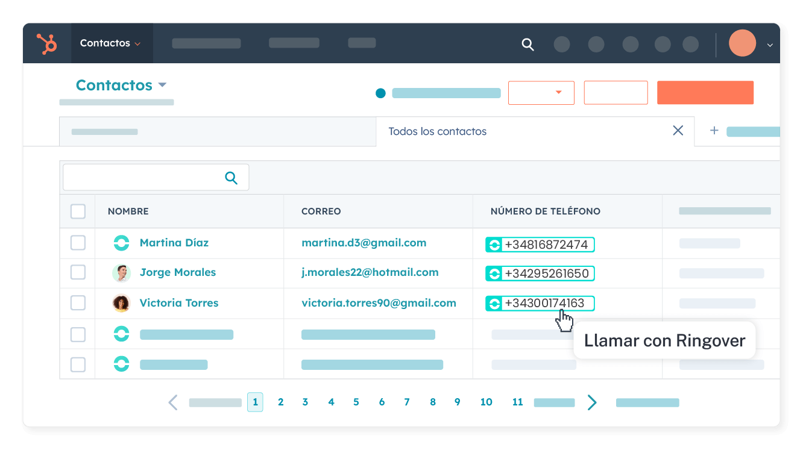Image resolution: width=803 pixels, height=450 pixels.
Task: Switch to the Todos los contactos tab
Action: 437,131
